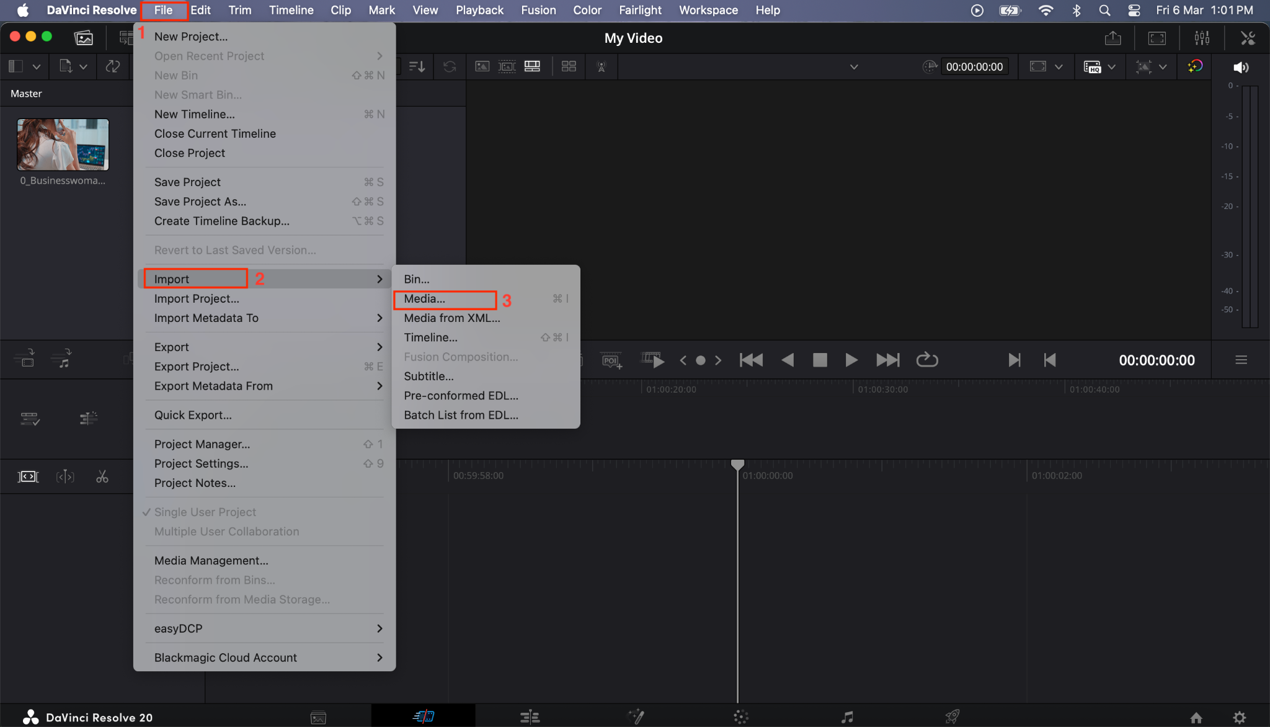Select the Media page icon
1270x727 pixels.
317,715
